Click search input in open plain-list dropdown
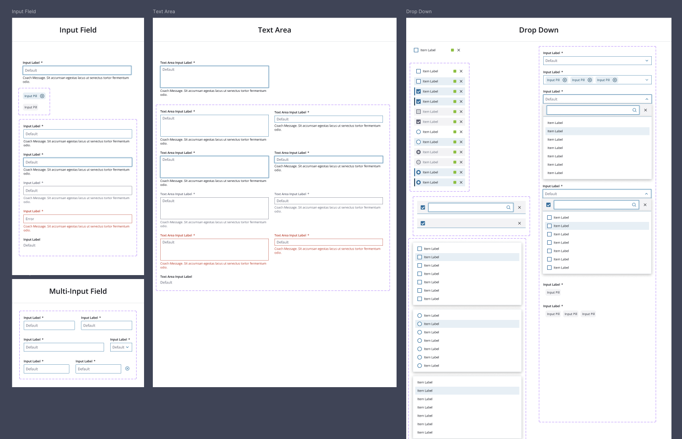 (x=593, y=110)
